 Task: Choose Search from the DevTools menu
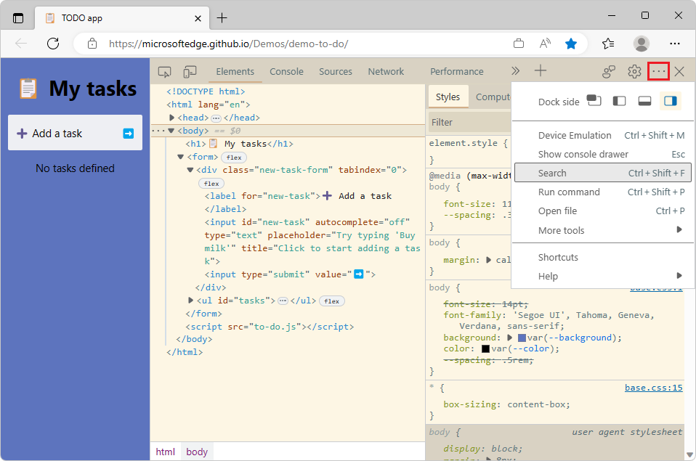click(x=552, y=173)
